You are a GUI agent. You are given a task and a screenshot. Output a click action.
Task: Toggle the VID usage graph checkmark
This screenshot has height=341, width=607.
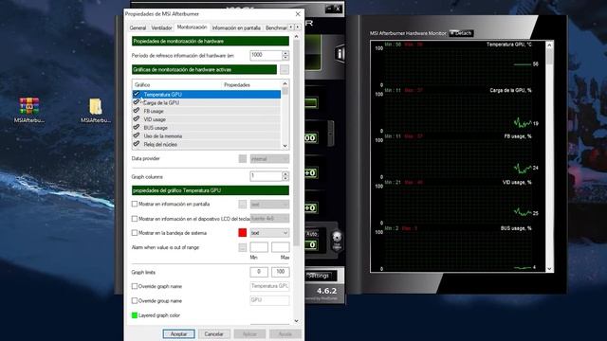(x=136, y=119)
